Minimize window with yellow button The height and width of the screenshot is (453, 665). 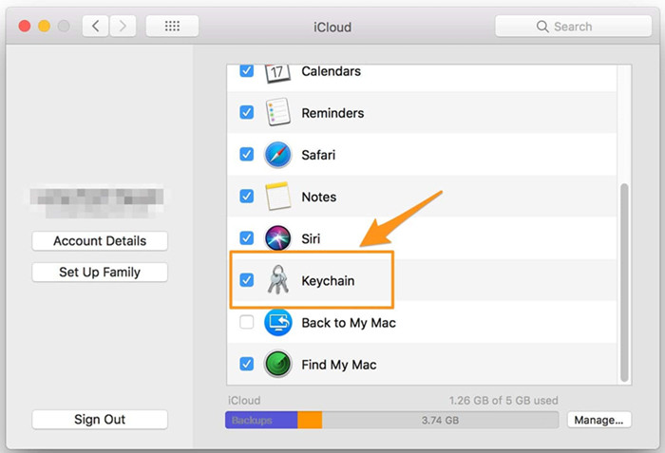44,27
